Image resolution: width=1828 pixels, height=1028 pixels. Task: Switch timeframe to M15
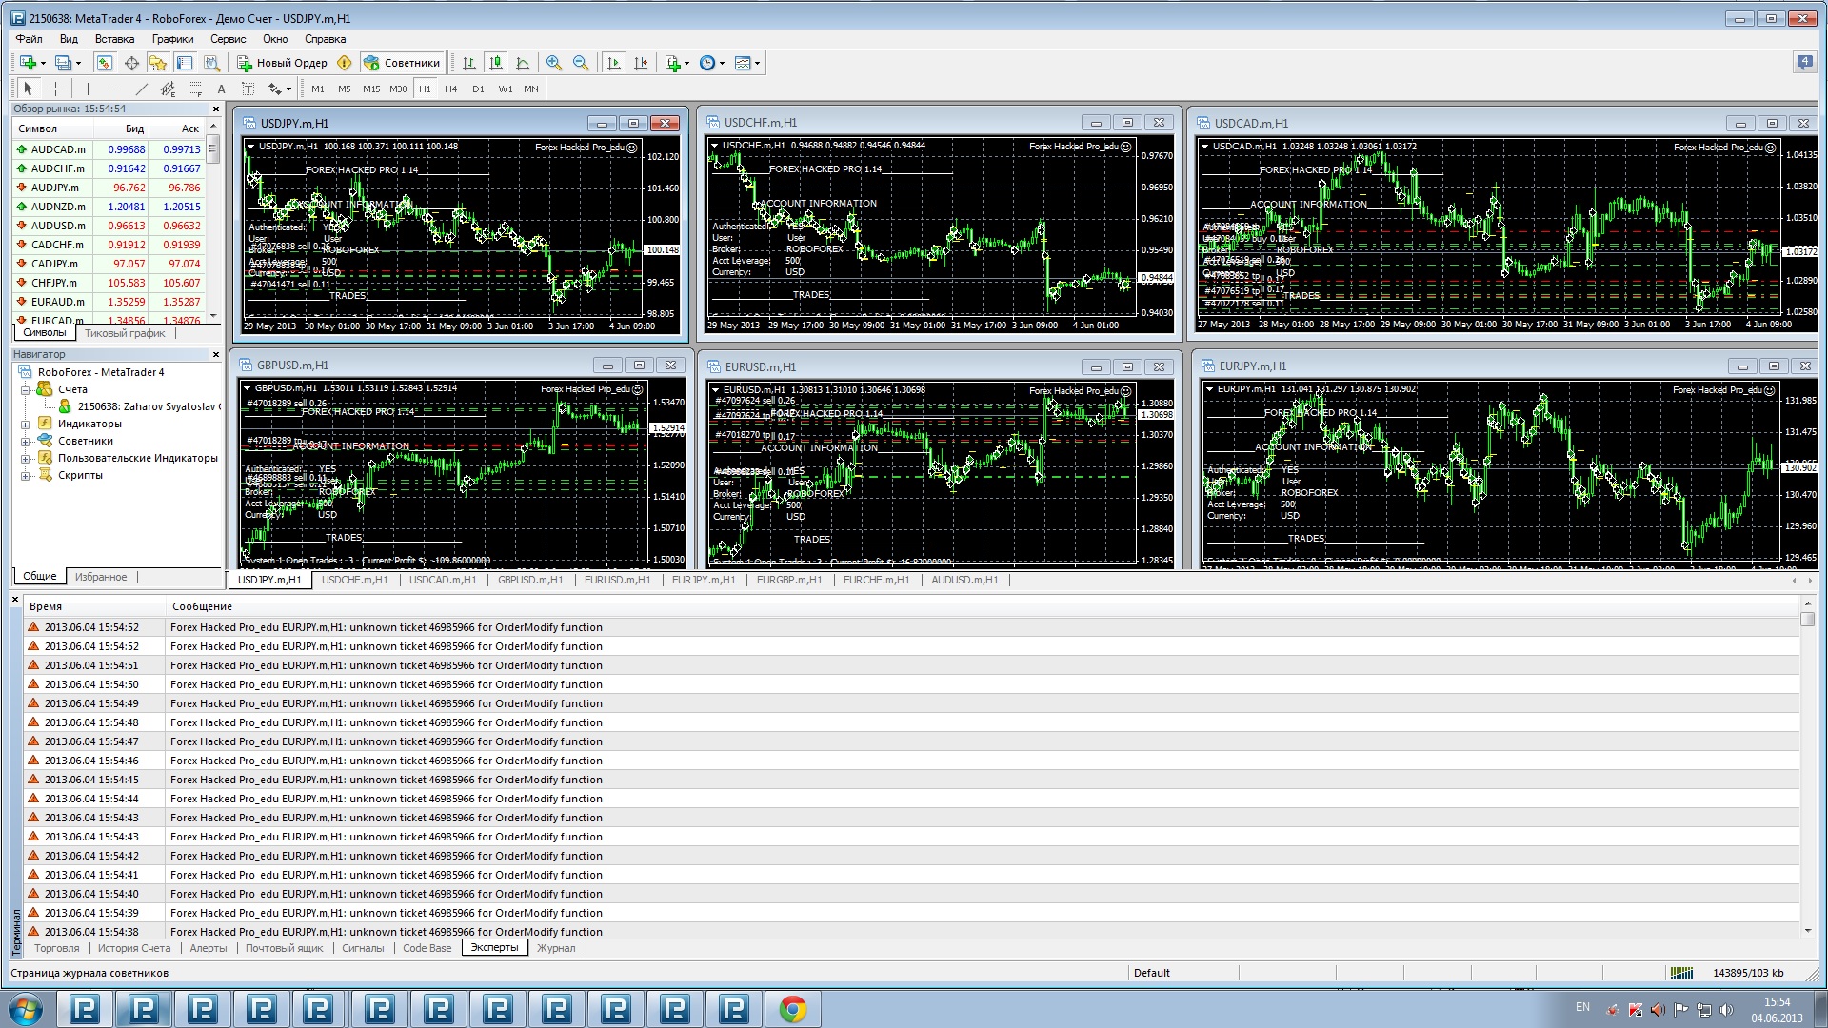(371, 89)
